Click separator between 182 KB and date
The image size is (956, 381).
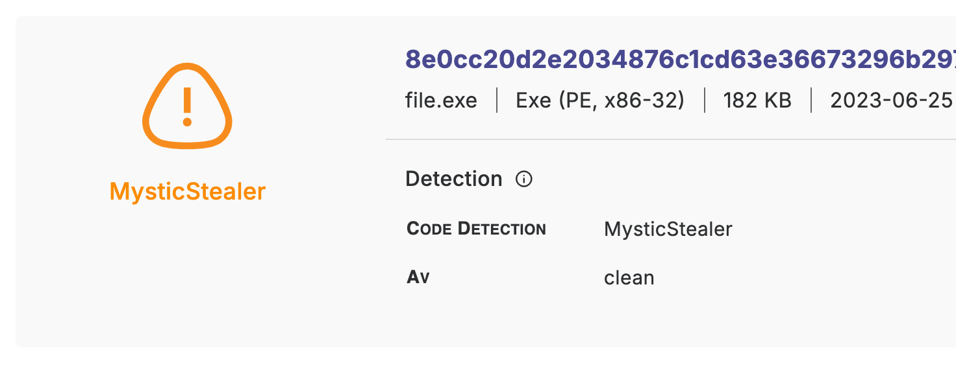pyautogui.click(x=811, y=100)
